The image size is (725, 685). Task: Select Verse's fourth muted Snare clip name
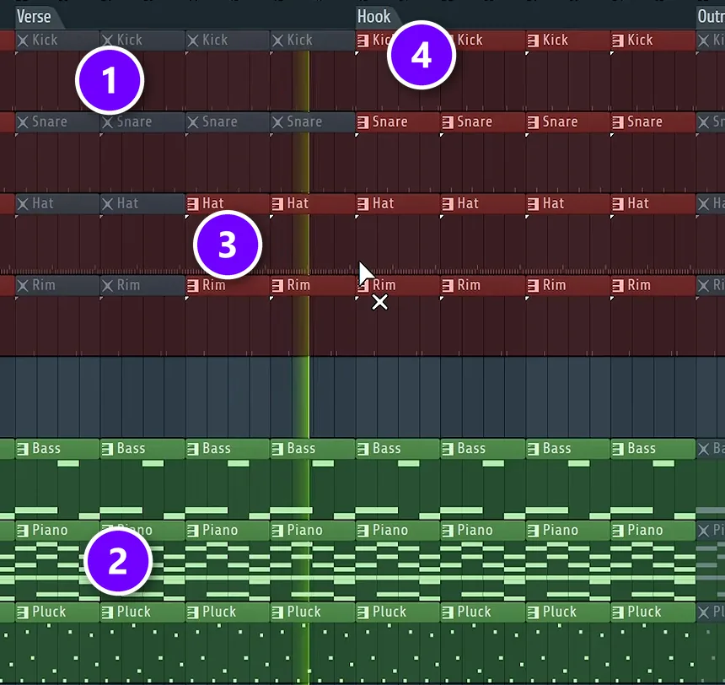304,121
